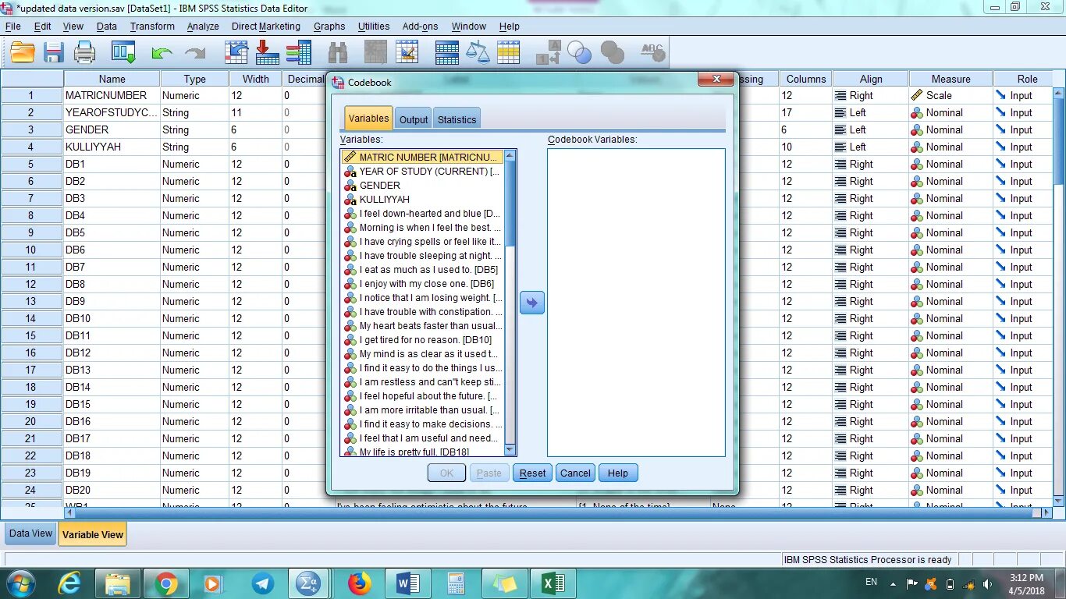This screenshot has height=599, width=1066.
Task: Select GENDER in Variables list
Action: pos(423,185)
